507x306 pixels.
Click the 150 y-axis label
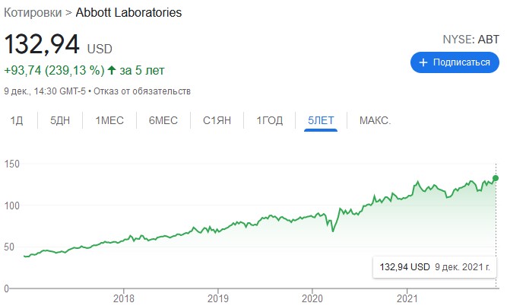point(12,164)
